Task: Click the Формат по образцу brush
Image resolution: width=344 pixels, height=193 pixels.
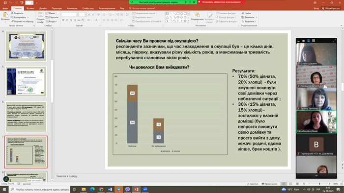Action: (12, 22)
